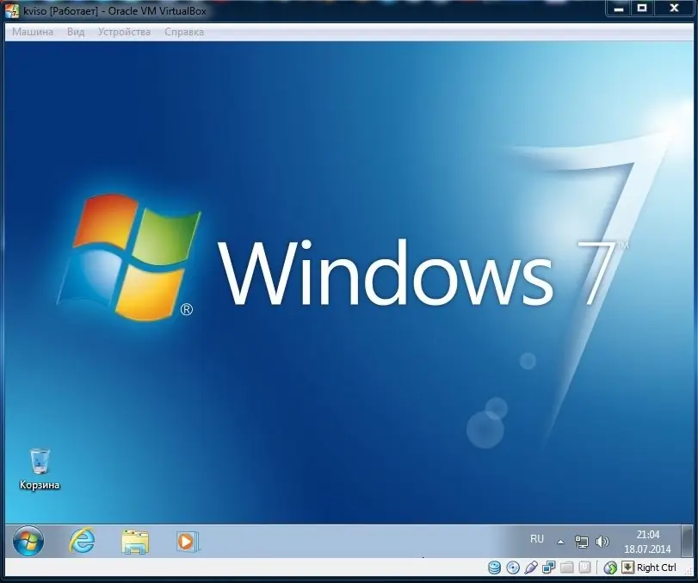698x583 pixels.
Task: Click the RU language indicator
Action: pos(537,539)
